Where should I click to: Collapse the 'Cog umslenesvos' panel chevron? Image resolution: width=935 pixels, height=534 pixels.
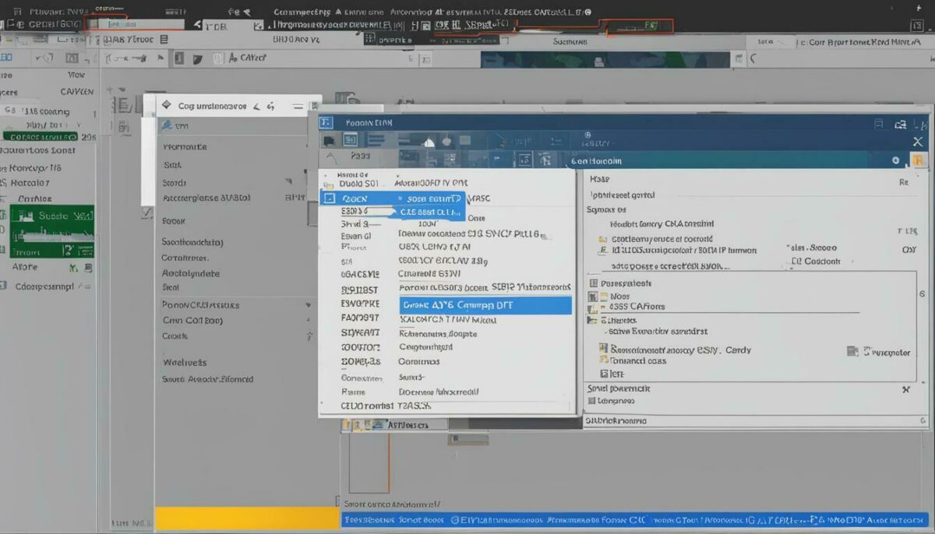point(256,106)
